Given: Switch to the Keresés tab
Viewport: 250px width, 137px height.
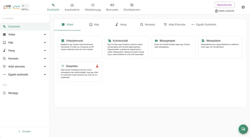Looking at the screenshot, I should [147, 25].
